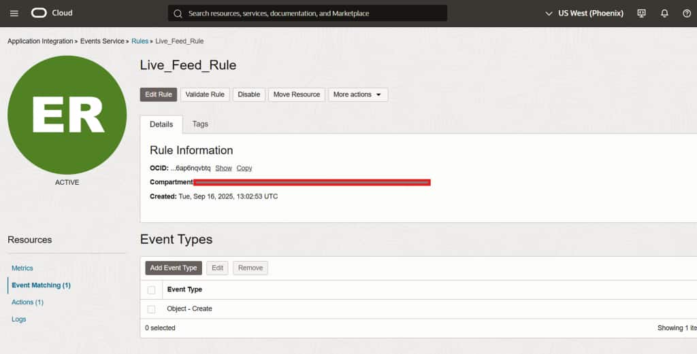Click the search magnifier icon
The height and width of the screenshot is (354, 697).
coord(178,14)
